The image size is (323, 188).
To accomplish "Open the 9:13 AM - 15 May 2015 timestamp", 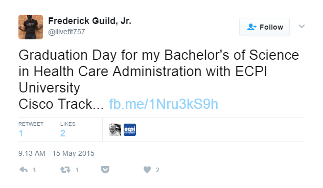I will (x=56, y=153).
